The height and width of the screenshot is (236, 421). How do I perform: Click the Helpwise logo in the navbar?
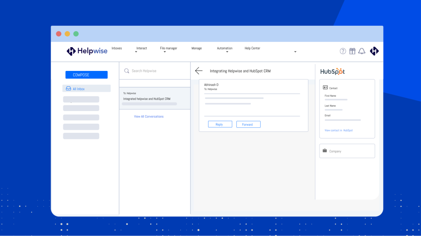point(87,51)
